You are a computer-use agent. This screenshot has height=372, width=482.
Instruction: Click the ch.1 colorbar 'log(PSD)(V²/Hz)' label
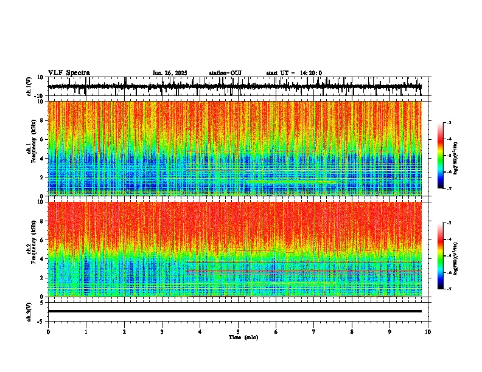click(456, 158)
